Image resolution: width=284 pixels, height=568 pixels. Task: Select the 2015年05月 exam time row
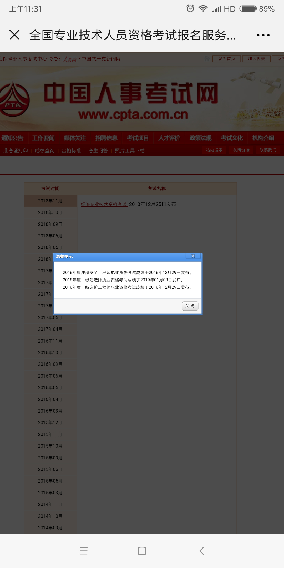[x=50, y=481]
